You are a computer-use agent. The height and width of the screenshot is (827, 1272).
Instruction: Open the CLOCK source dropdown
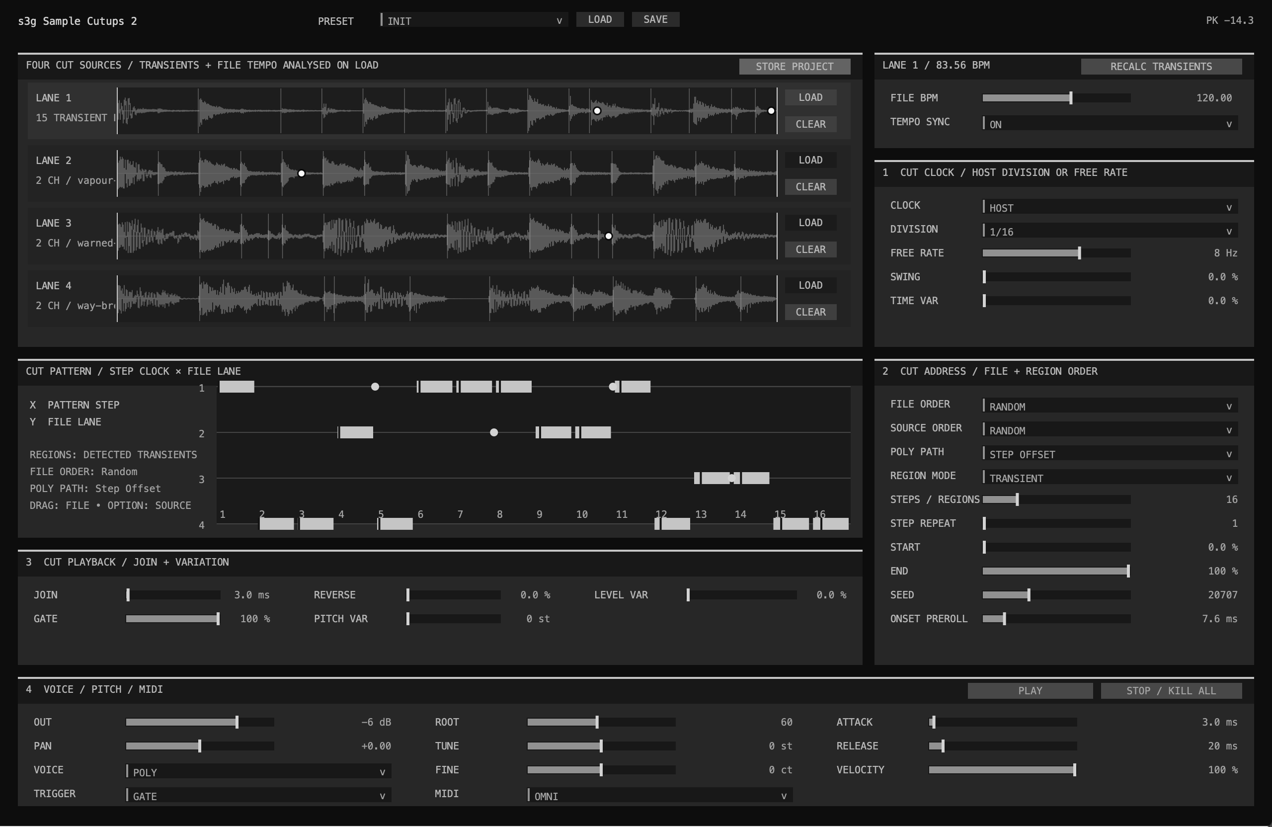1110,207
